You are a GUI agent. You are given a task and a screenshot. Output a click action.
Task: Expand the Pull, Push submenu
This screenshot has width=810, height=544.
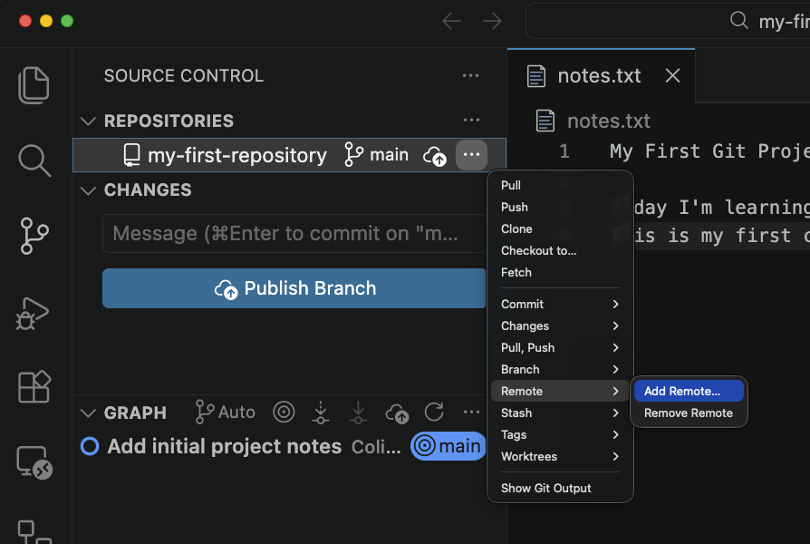click(x=560, y=347)
